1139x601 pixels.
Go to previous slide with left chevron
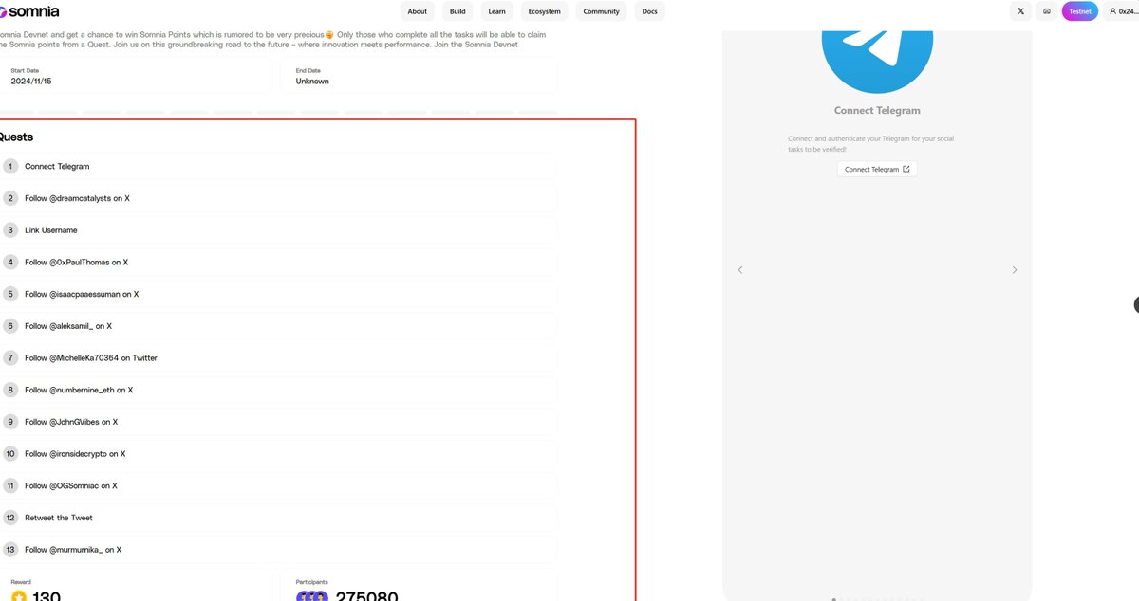(740, 270)
